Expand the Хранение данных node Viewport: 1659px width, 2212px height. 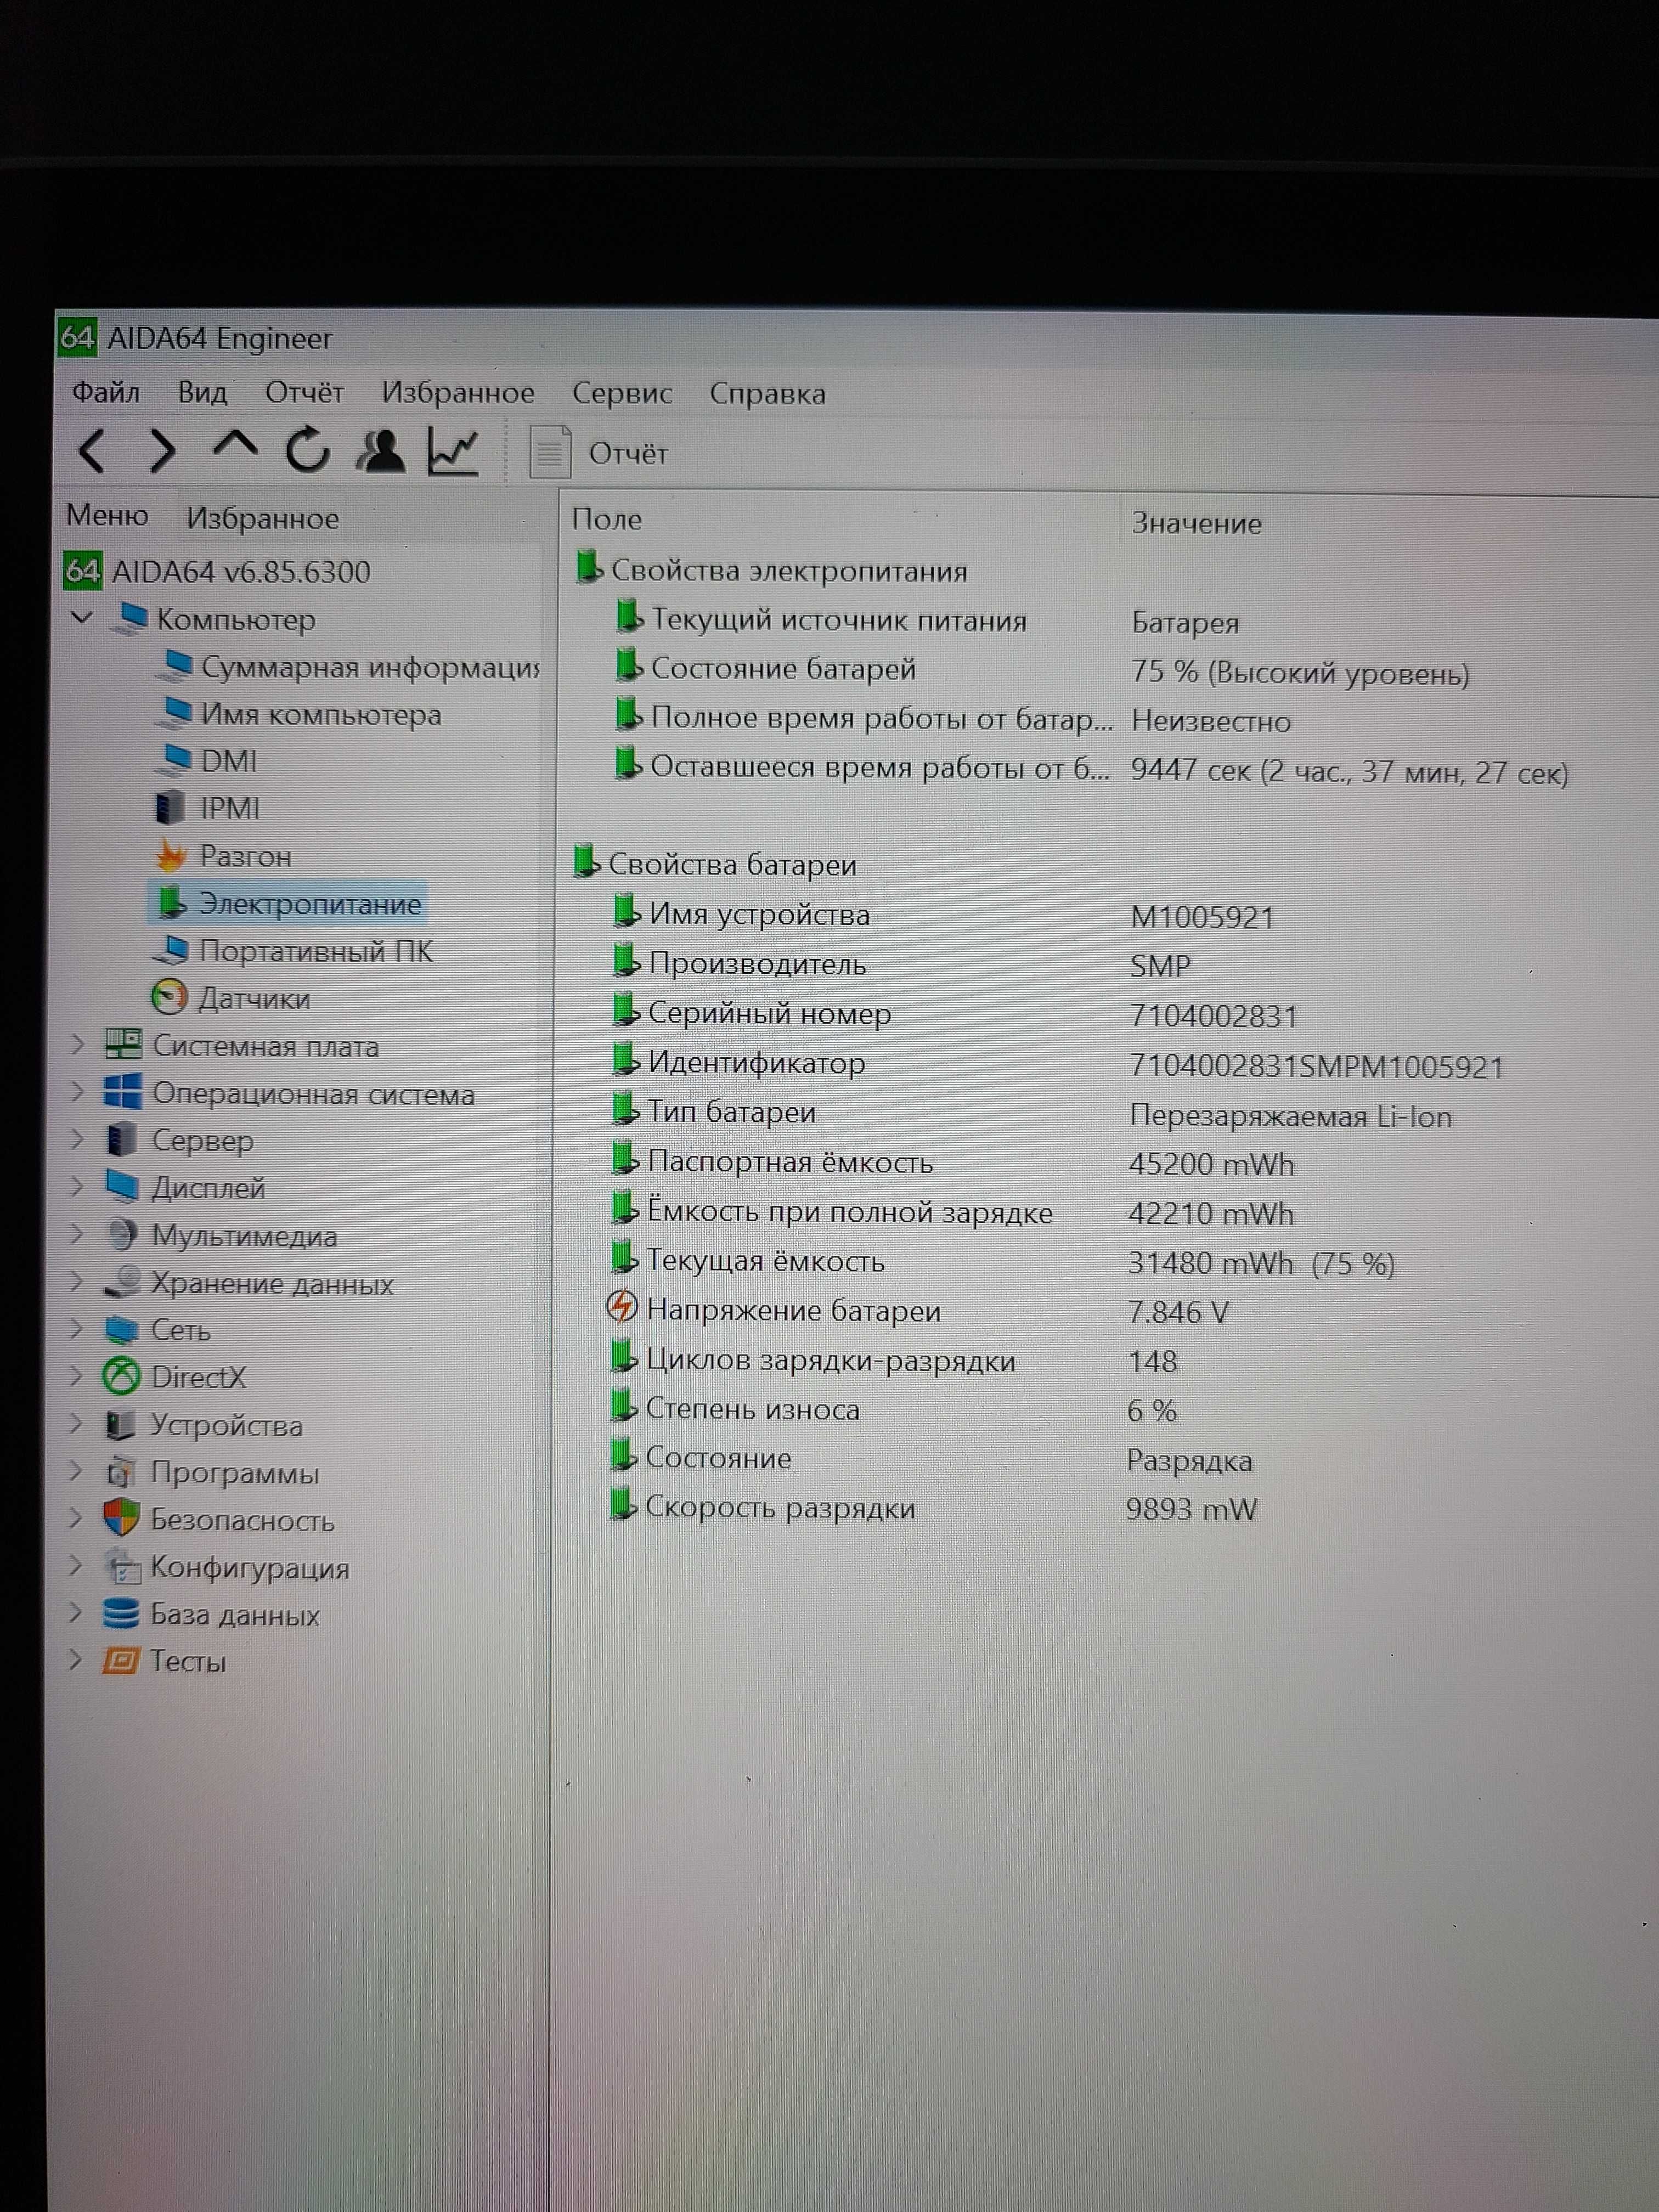pos(77,1282)
